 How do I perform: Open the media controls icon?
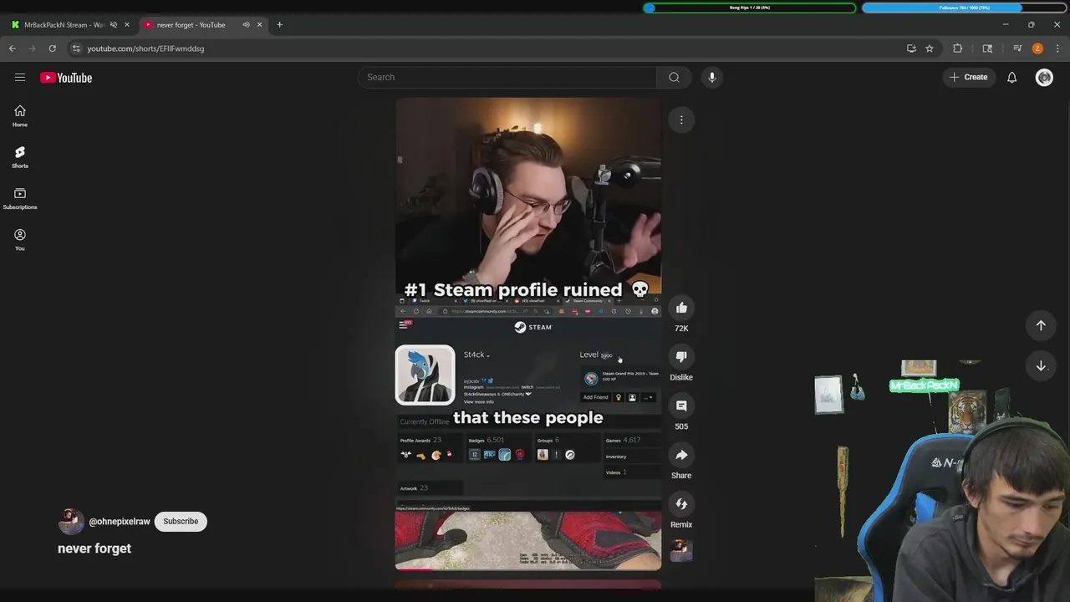[x=1016, y=48]
